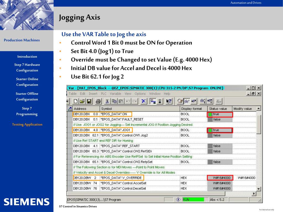Click the Step 7 Hardware Configuration link
This screenshot has height=212, width=283.
[27, 67]
